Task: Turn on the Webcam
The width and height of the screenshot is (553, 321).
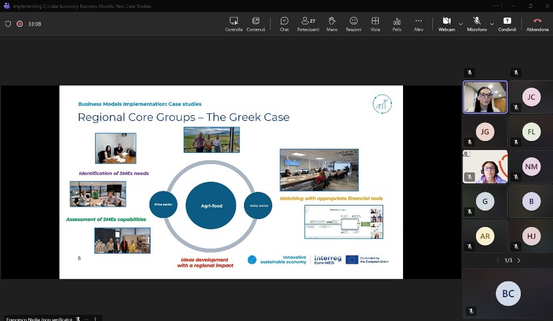Action: pos(446,23)
